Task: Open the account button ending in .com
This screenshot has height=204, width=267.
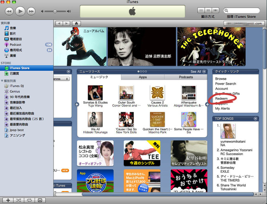Action: tap(244, 23)
